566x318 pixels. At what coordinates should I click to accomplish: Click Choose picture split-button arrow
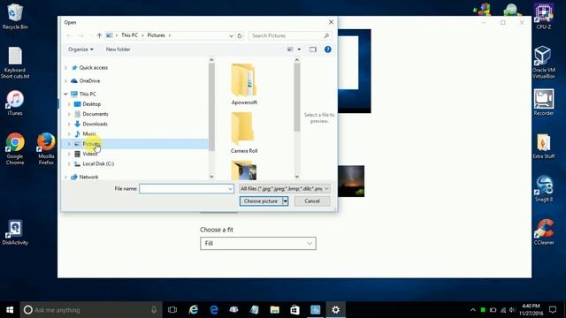pyautogui.click(x=285, y=201)
